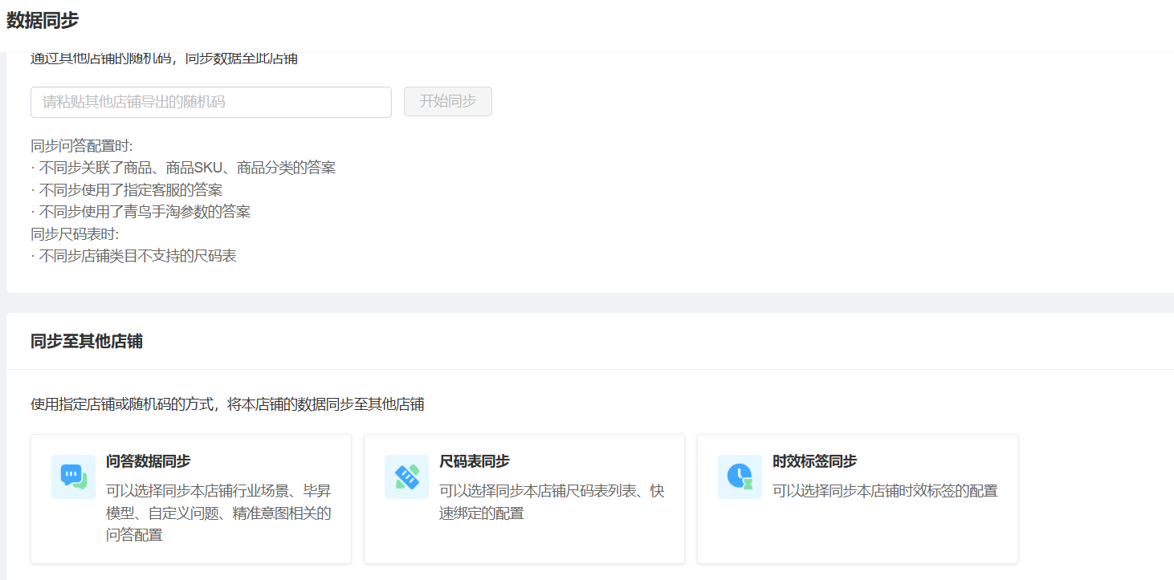This screenshot has height=580, width=1174.
Task: Open the 问答数据同步 card title
Action: [x=148, y=461]
